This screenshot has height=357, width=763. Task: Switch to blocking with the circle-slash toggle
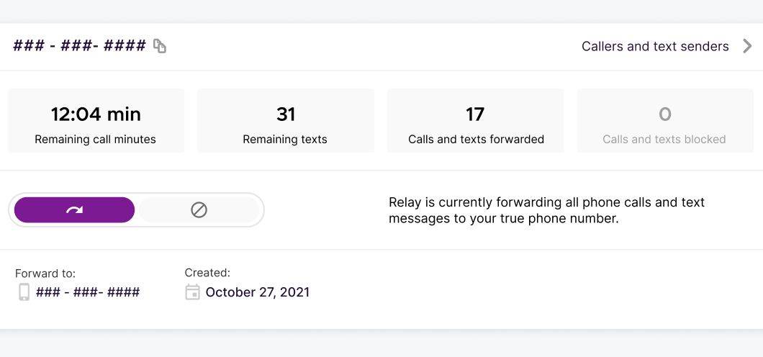pos(199,210)
